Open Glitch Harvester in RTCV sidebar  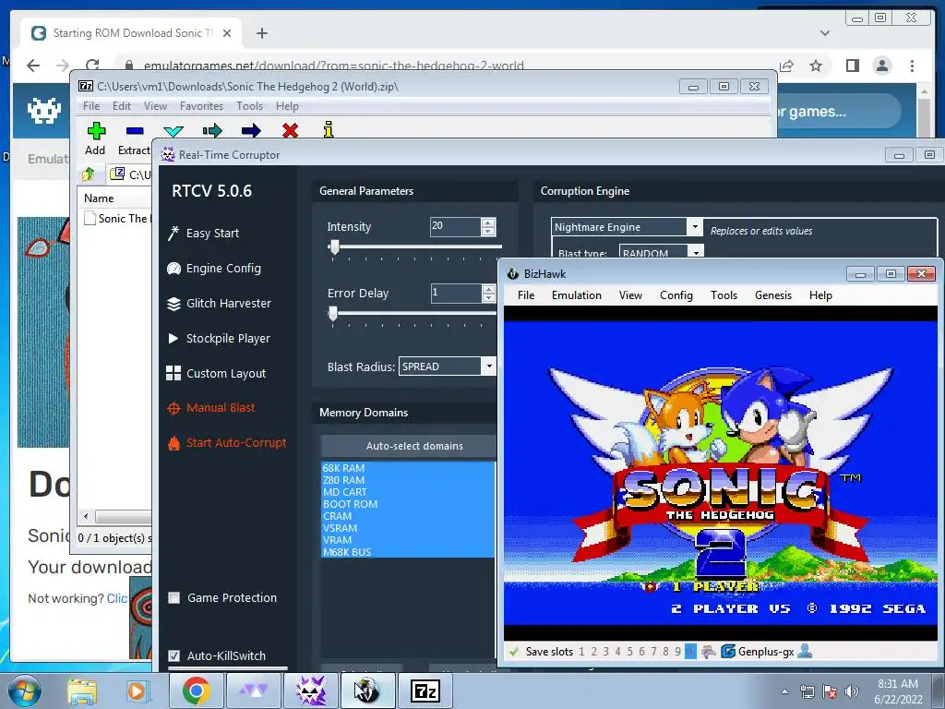(229, 303)
